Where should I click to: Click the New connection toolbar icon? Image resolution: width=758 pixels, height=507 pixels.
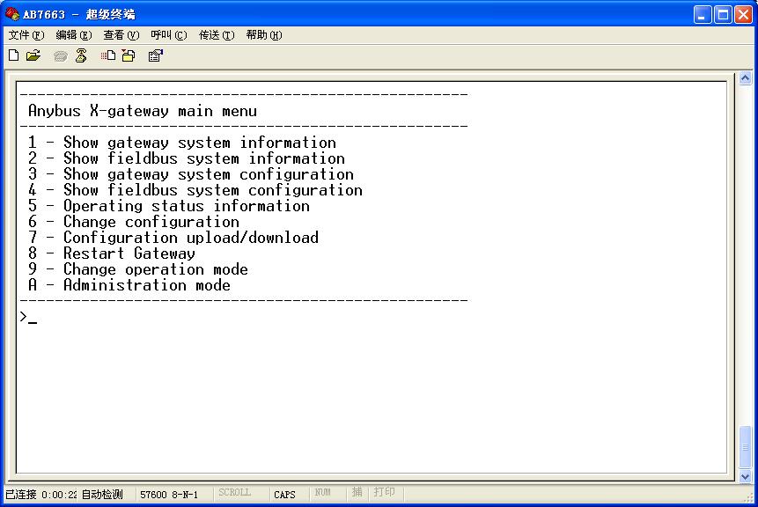(x=14, y=56)
